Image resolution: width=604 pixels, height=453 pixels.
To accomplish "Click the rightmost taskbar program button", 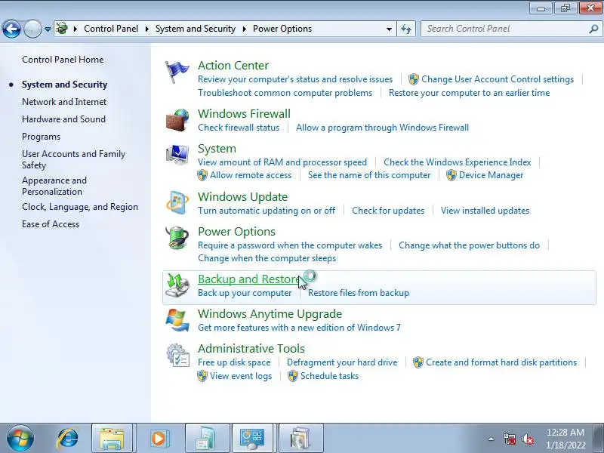I will pos(300,439).
